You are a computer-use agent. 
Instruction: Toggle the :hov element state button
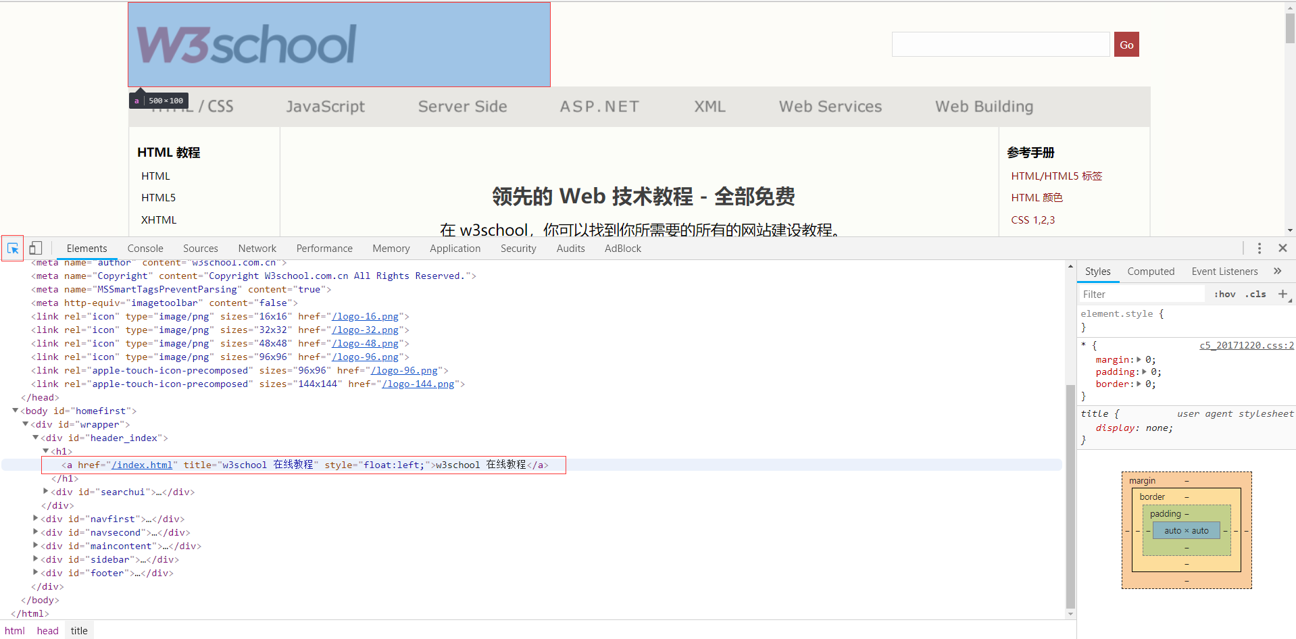coord(1224,295)
